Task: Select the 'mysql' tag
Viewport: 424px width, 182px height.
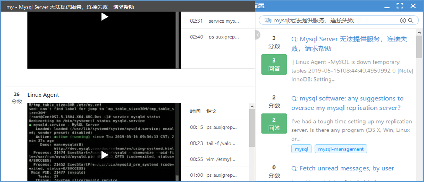Action: click(x=301, y=149)
